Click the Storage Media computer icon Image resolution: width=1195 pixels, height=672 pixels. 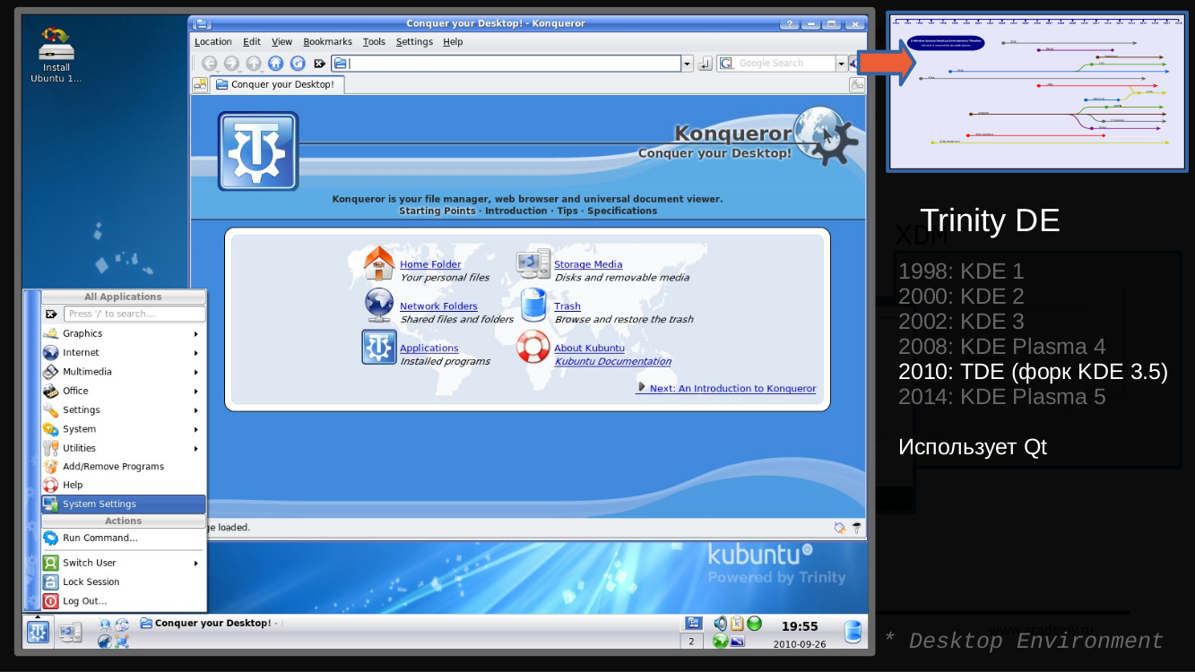(x=533, y=264)
